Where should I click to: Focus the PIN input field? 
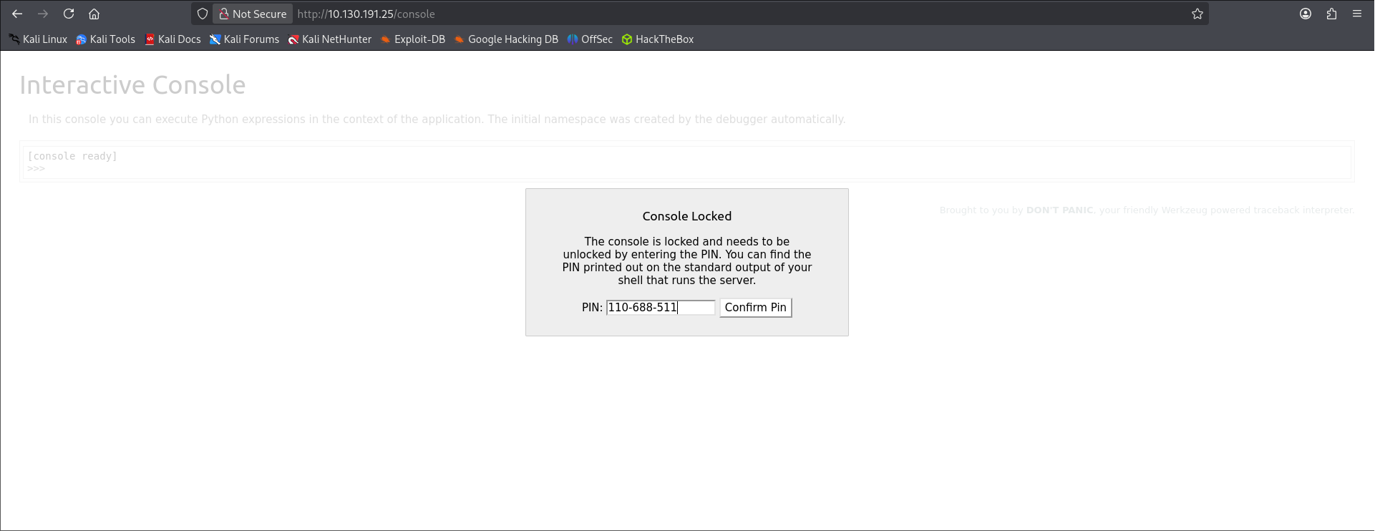[660, 308]
